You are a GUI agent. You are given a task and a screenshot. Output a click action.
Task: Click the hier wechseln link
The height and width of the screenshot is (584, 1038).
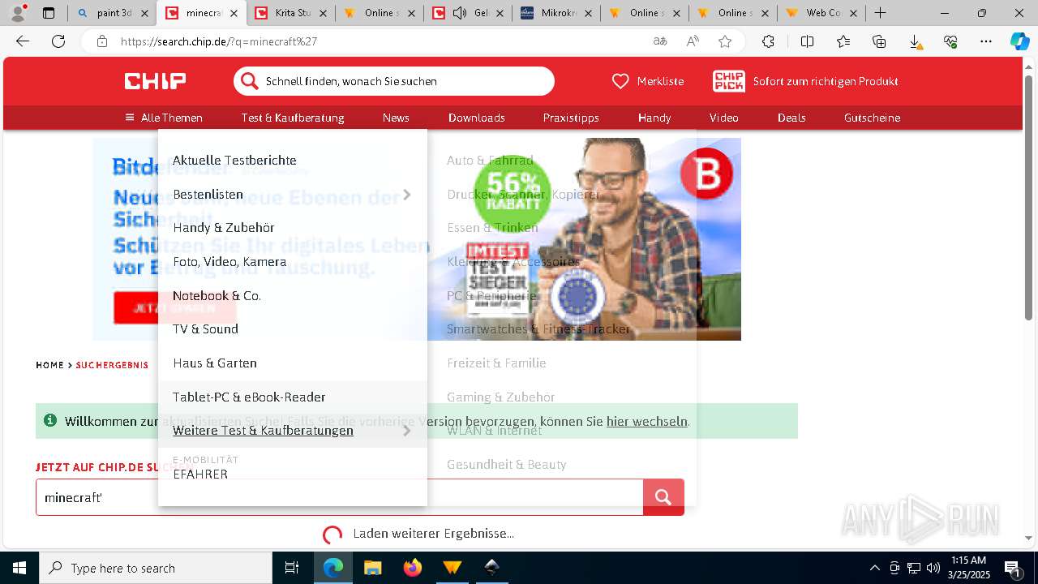coord(647,422)
